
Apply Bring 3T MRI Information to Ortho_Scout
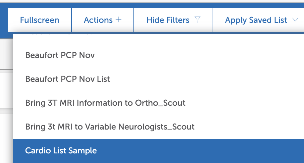pyautogui.click(x=105, y=103)
